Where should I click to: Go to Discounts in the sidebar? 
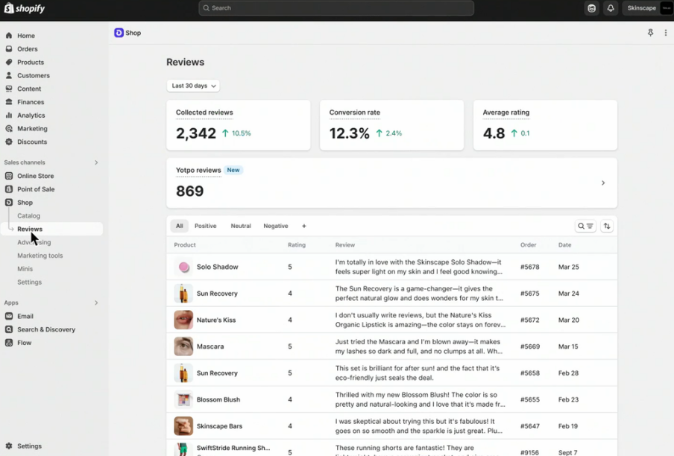(x=32, y=142)
